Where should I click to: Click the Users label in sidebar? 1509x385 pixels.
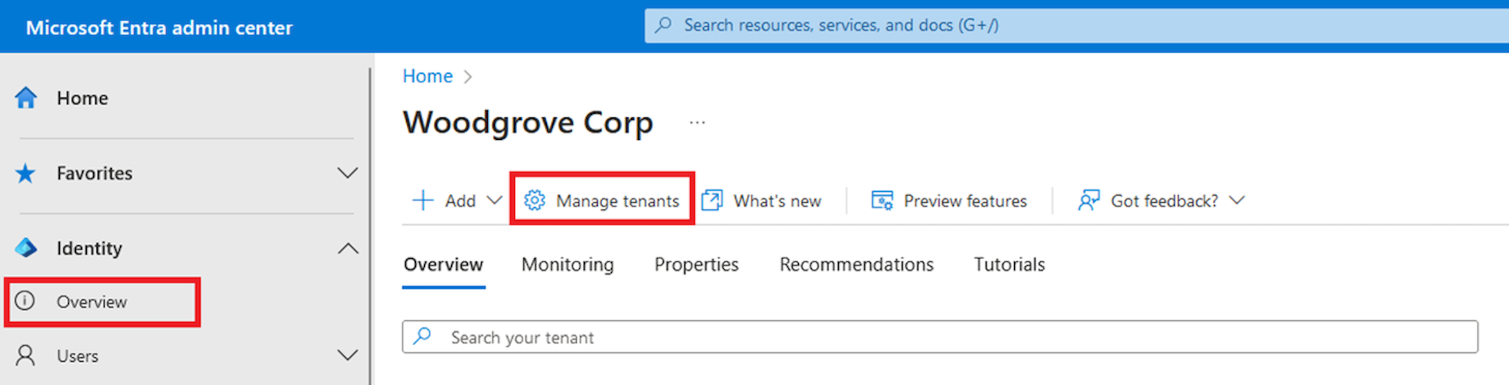click(x=78, y=356)
